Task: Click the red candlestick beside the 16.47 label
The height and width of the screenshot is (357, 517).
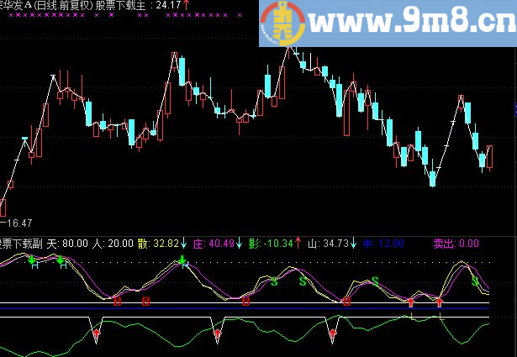Action: (3, 207)
